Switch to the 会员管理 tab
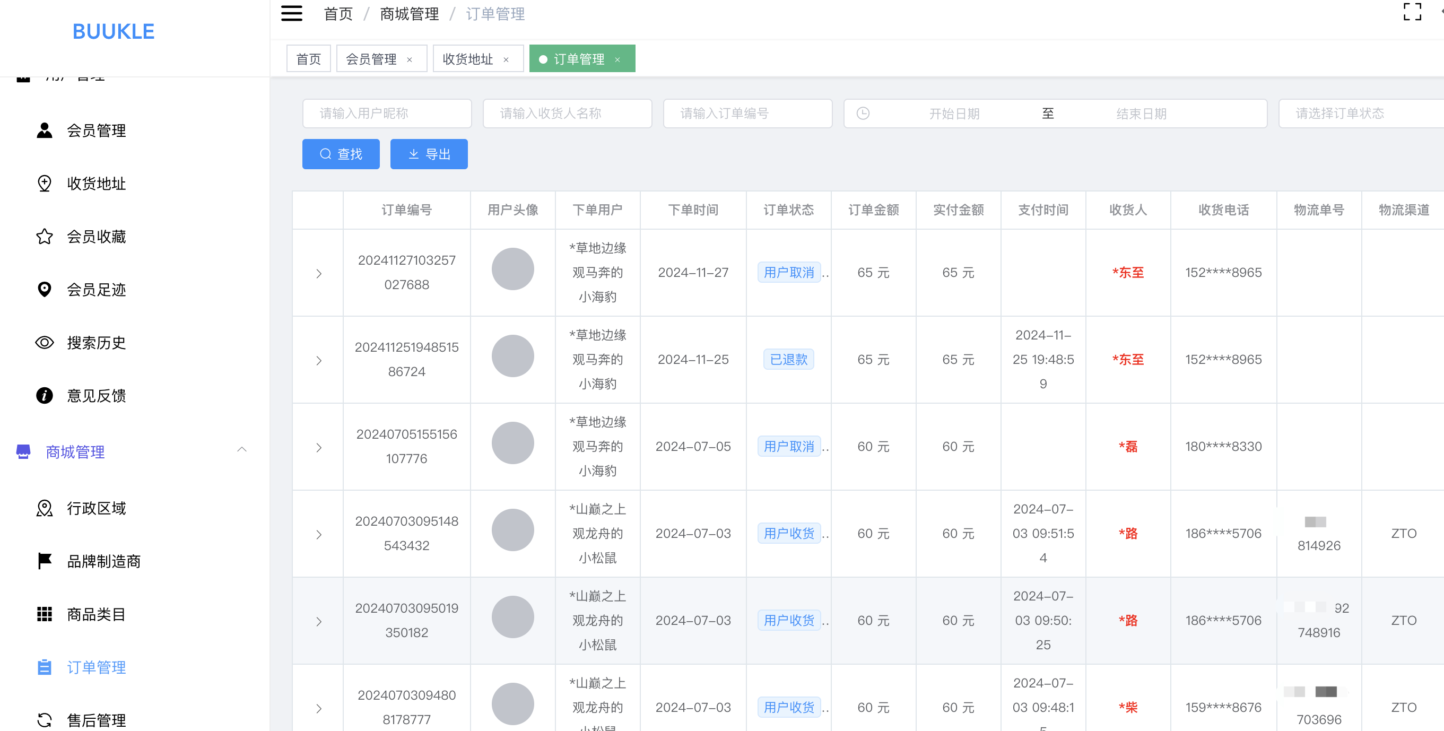The image size is (1444, 731). (x=381, y=59)
